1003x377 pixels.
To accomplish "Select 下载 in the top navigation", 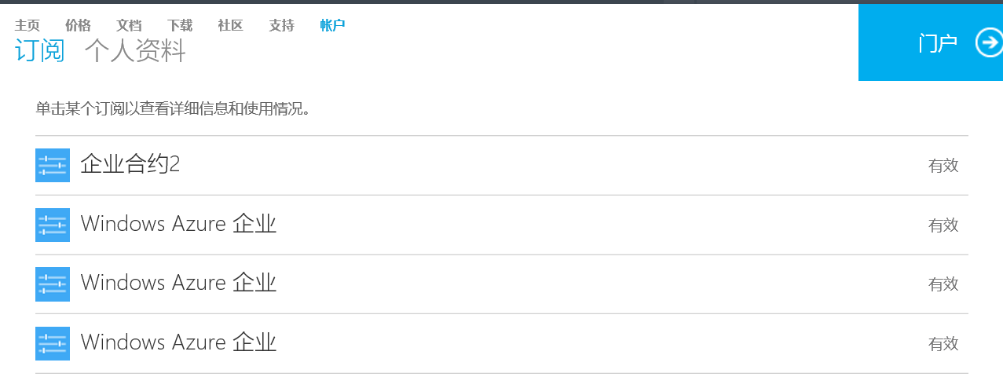I will (180, 25).
